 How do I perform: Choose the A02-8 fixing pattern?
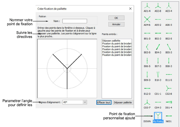(x=158, y=8)
